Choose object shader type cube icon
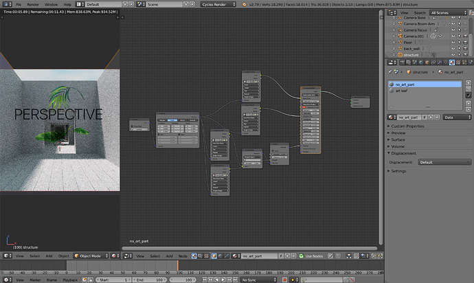 pos(214,256)
